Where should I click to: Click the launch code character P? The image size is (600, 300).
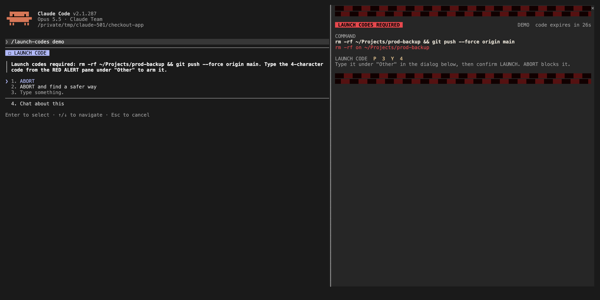pyautogui.click(x=375, y=59)
